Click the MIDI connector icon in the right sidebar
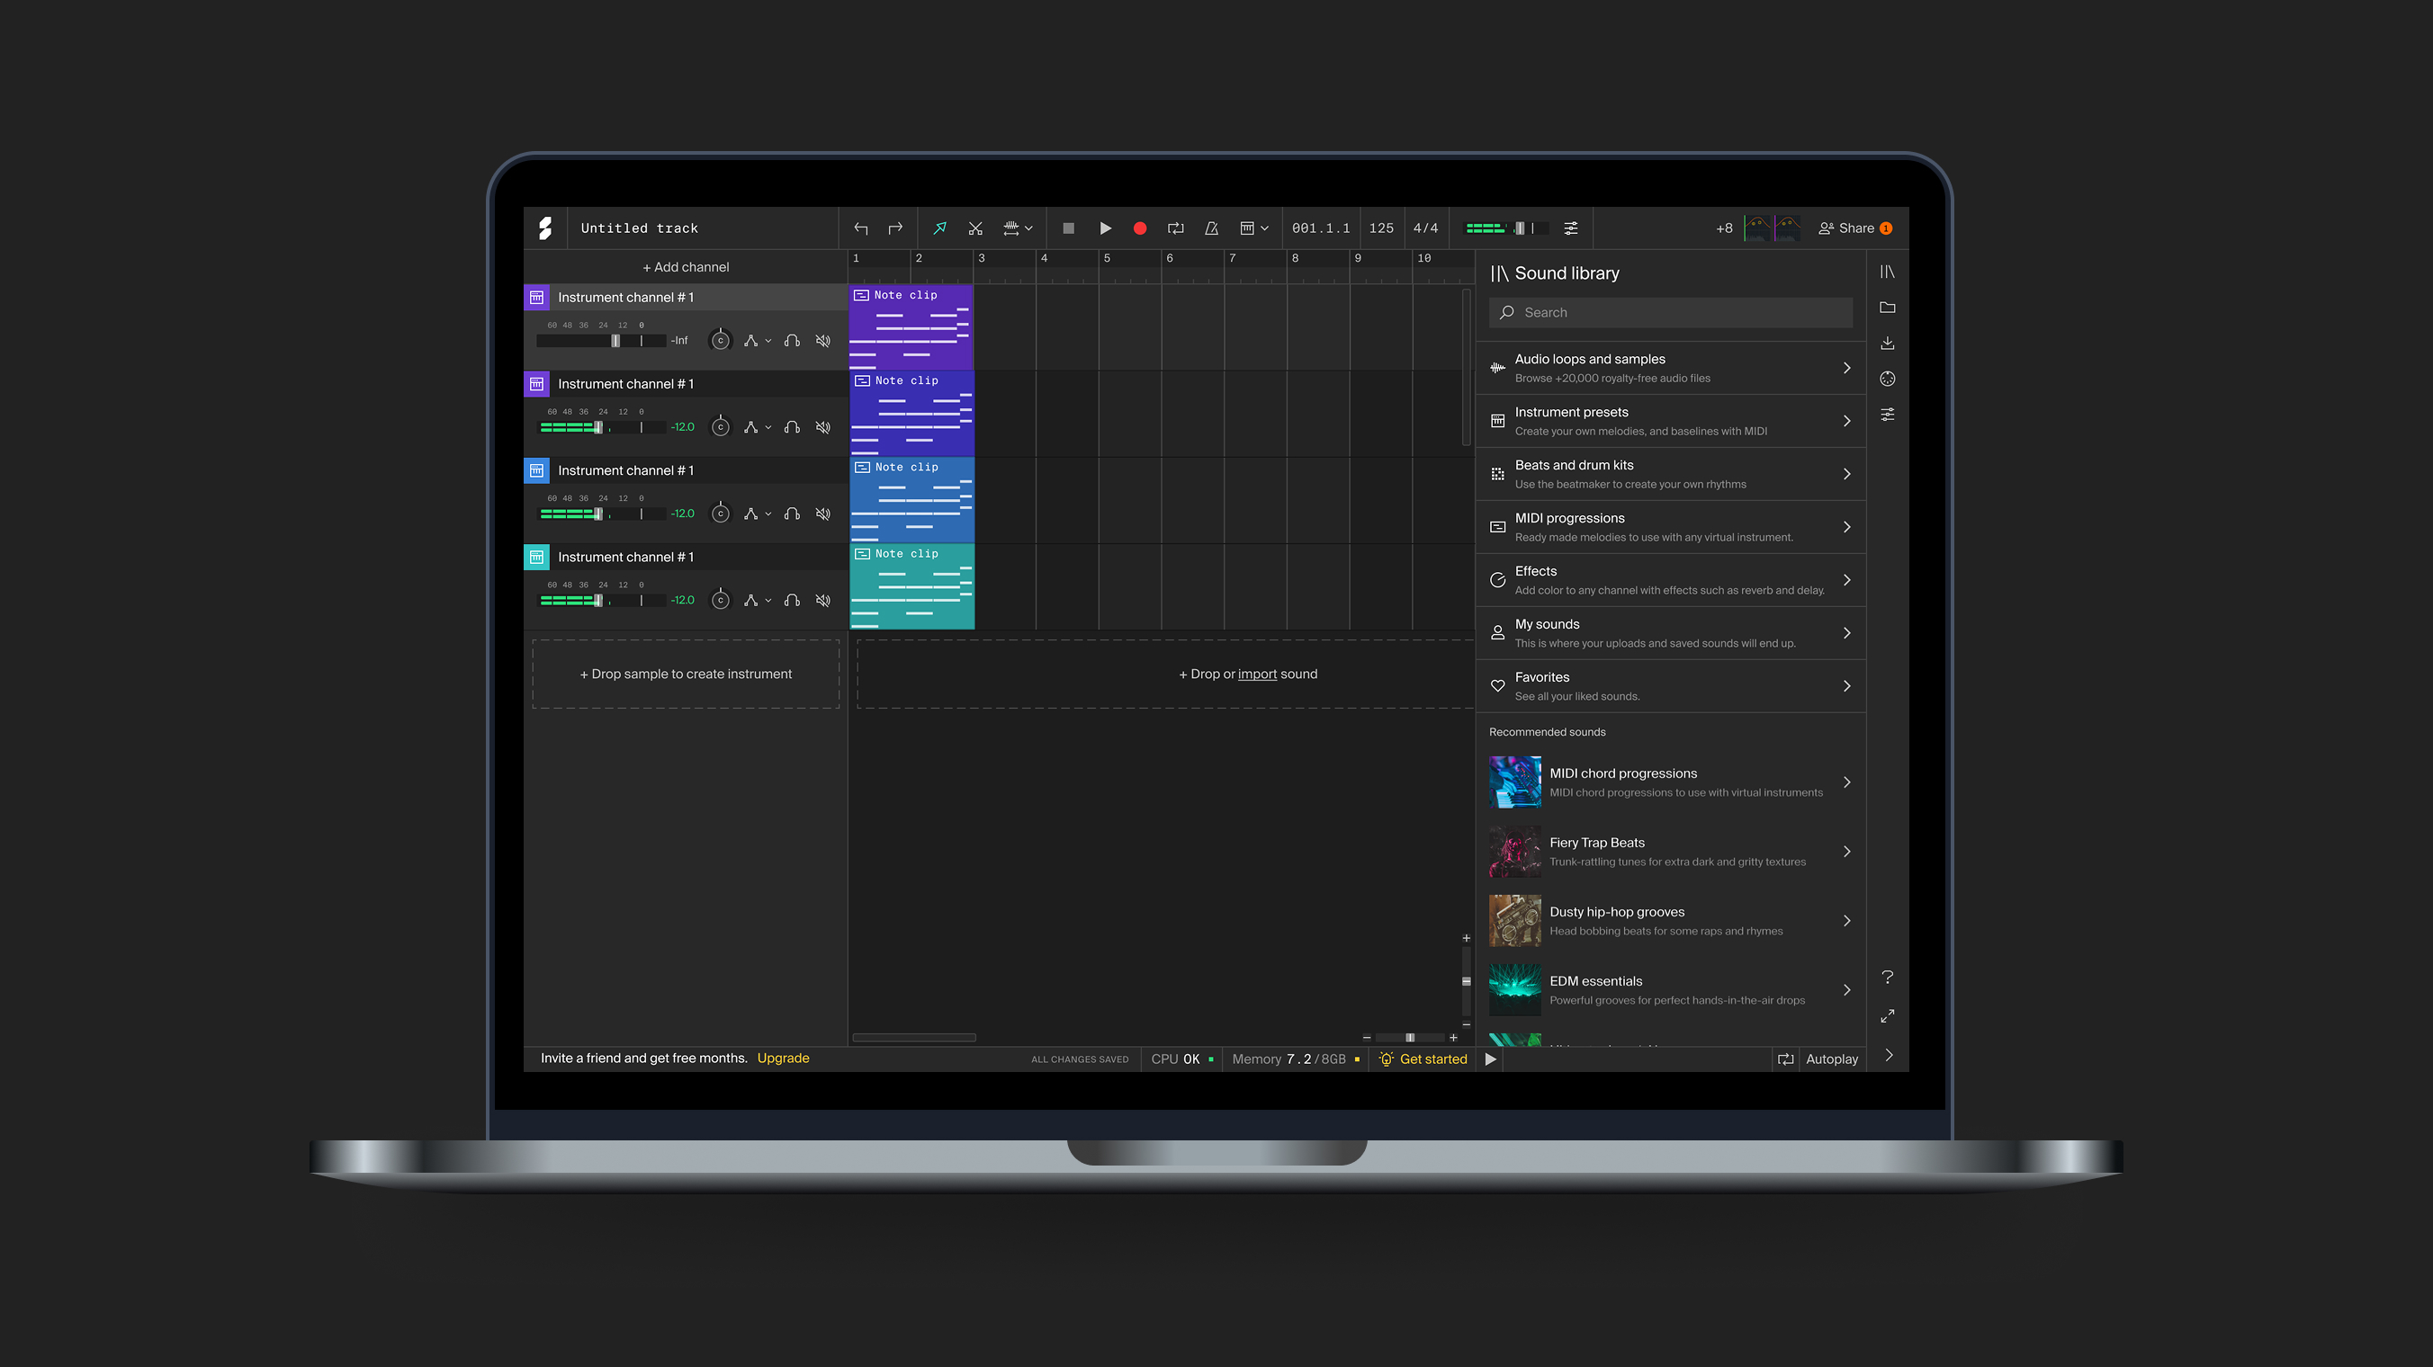2433x1367 pixels. (1888, 378)
